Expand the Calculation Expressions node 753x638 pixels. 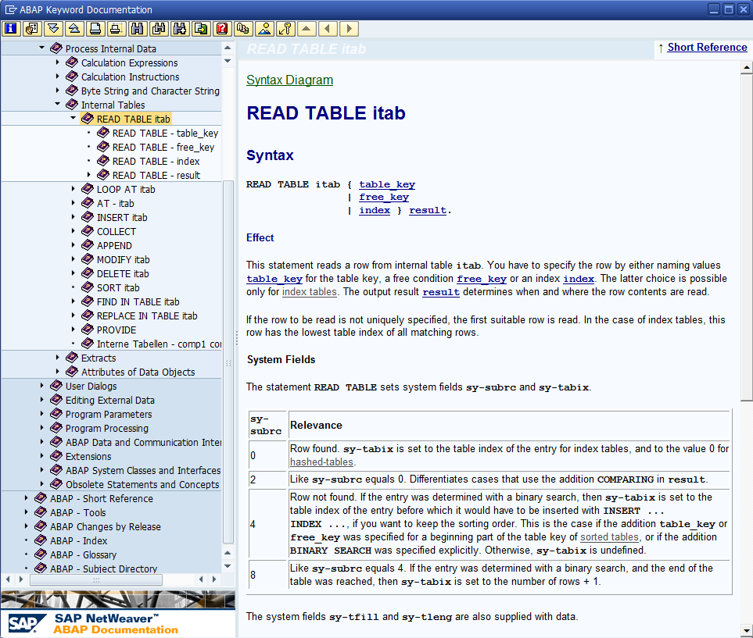[57, 62]
